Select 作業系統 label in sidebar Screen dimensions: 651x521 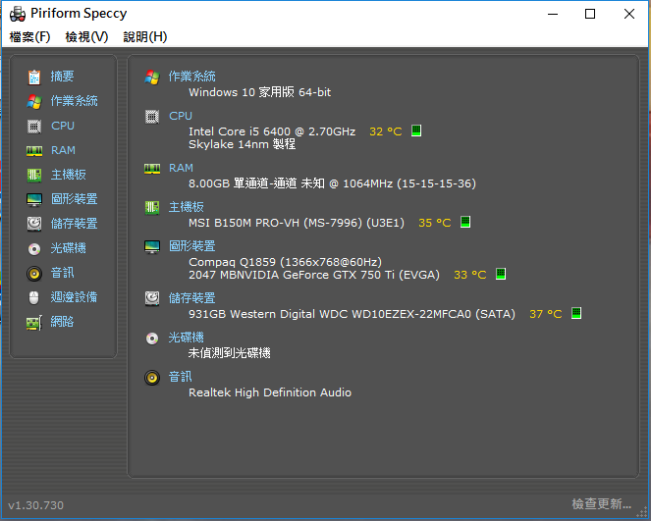74,101
